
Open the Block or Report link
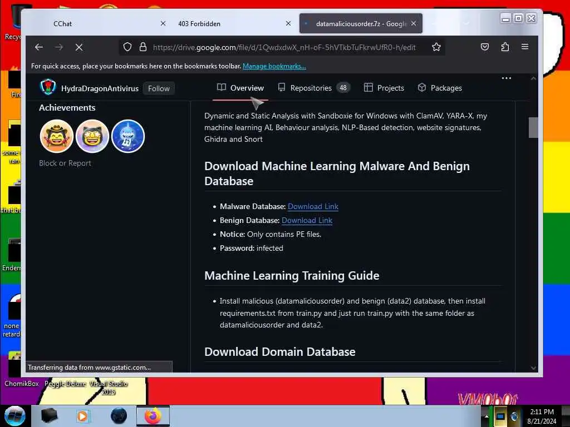pyautogui.click(x=65, y=163)
